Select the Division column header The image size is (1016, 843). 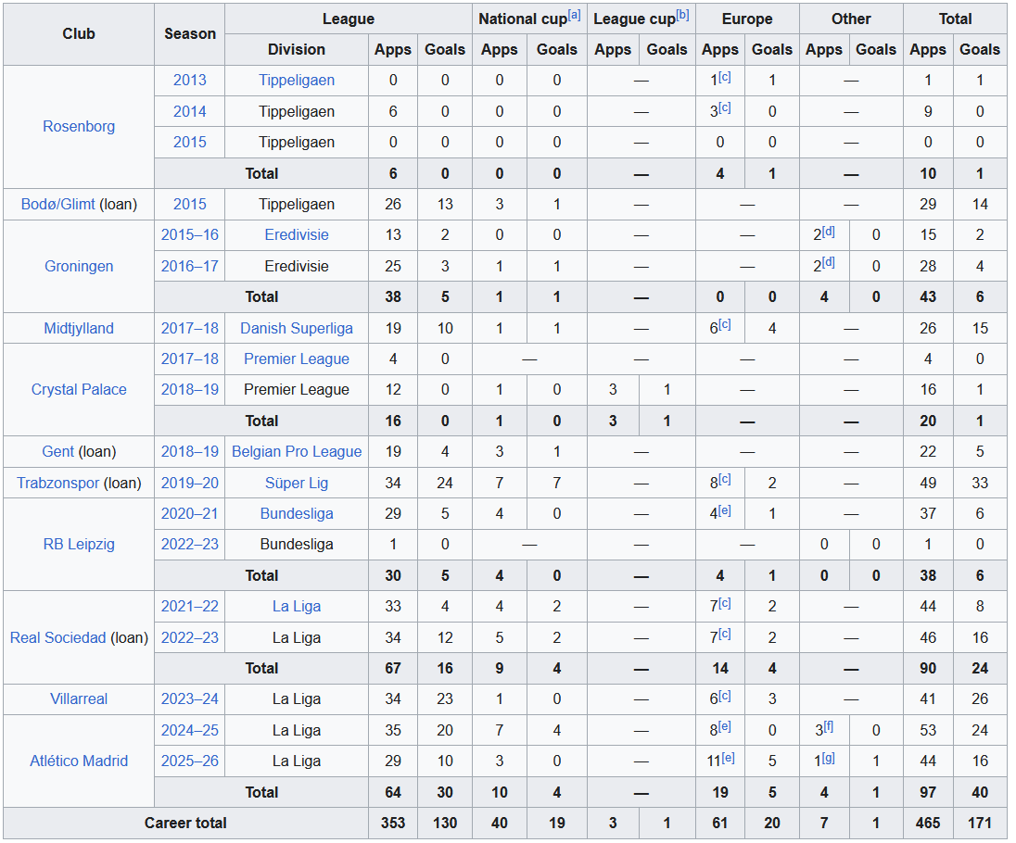296,49
